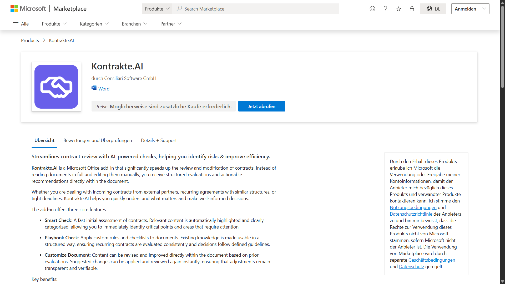Switch to Bewertungen und Überprüfungen tab
The height and width of the screenshot is (284, 505).
tap(98, 140)
